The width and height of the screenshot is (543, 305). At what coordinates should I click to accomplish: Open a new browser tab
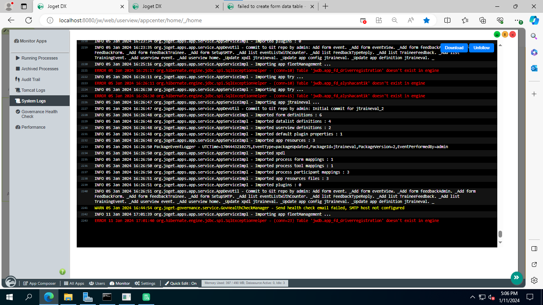[325, 6]
